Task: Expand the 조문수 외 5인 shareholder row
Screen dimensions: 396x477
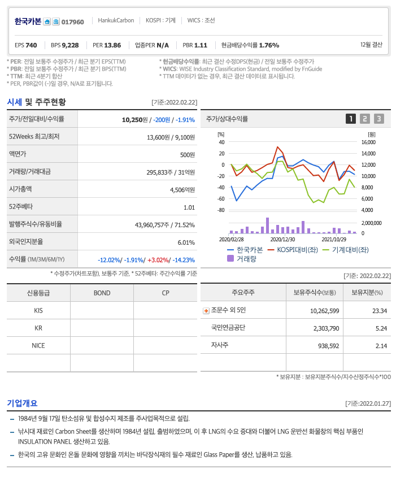Action: pos(206,311)
